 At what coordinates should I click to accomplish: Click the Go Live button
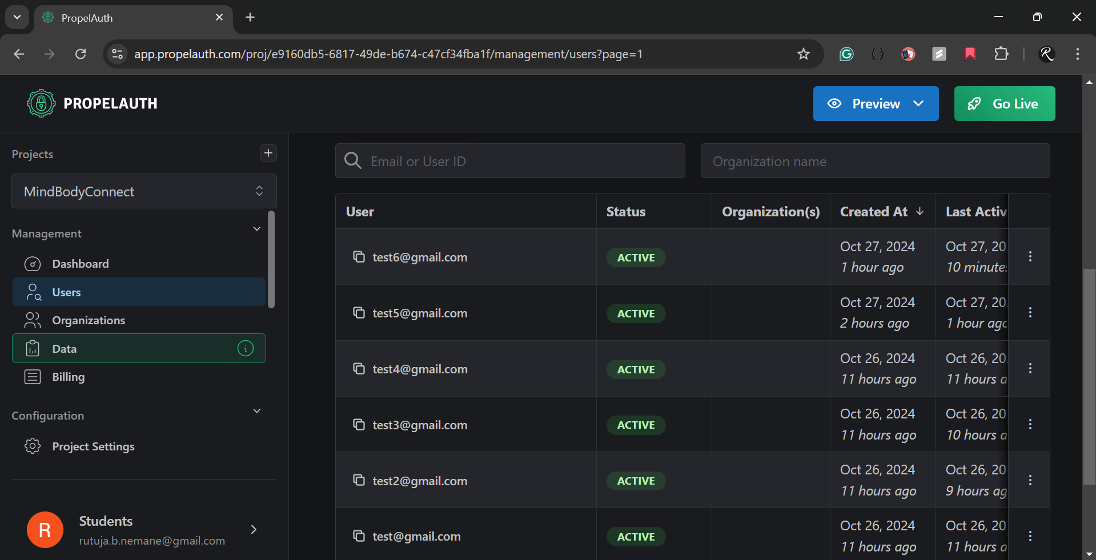tap(1005, 103)
